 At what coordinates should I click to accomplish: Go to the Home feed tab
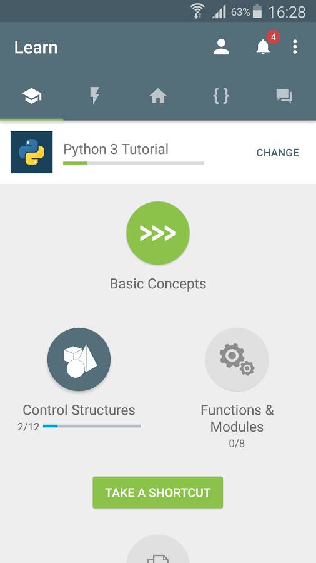click(158, 96)
